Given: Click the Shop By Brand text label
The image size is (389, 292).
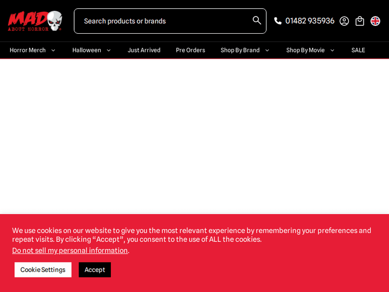Looking at the screenshot, I should 240,50.
